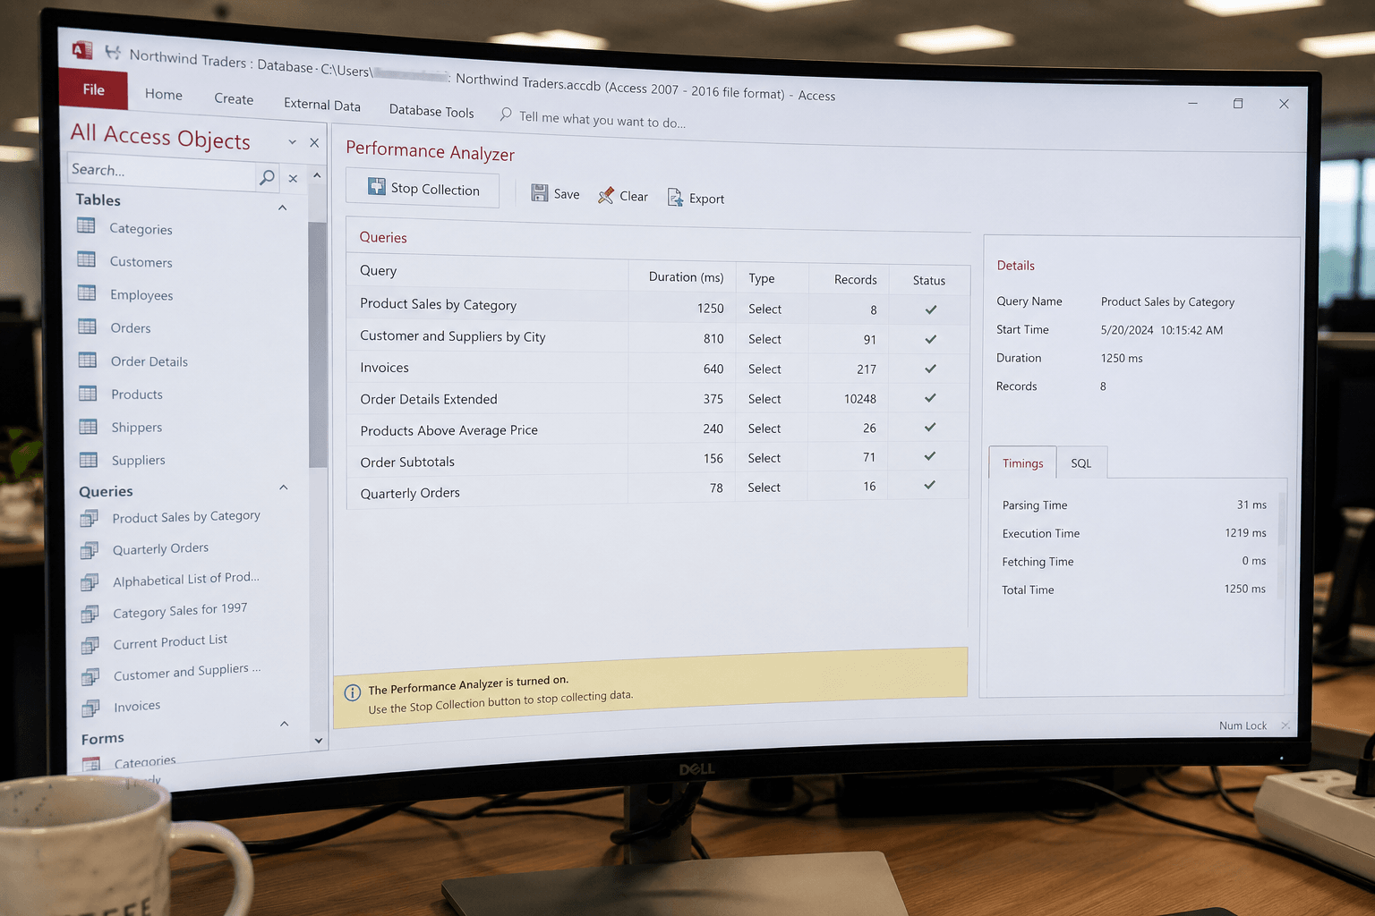Click the Clear button label
Screen dimensions: 1375x916
click(x=634, y=196)
